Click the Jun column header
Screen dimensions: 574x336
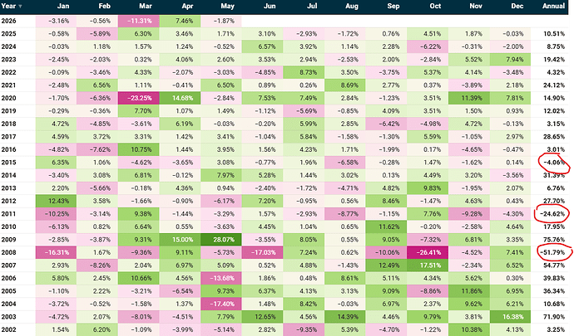tap(270, 6)
